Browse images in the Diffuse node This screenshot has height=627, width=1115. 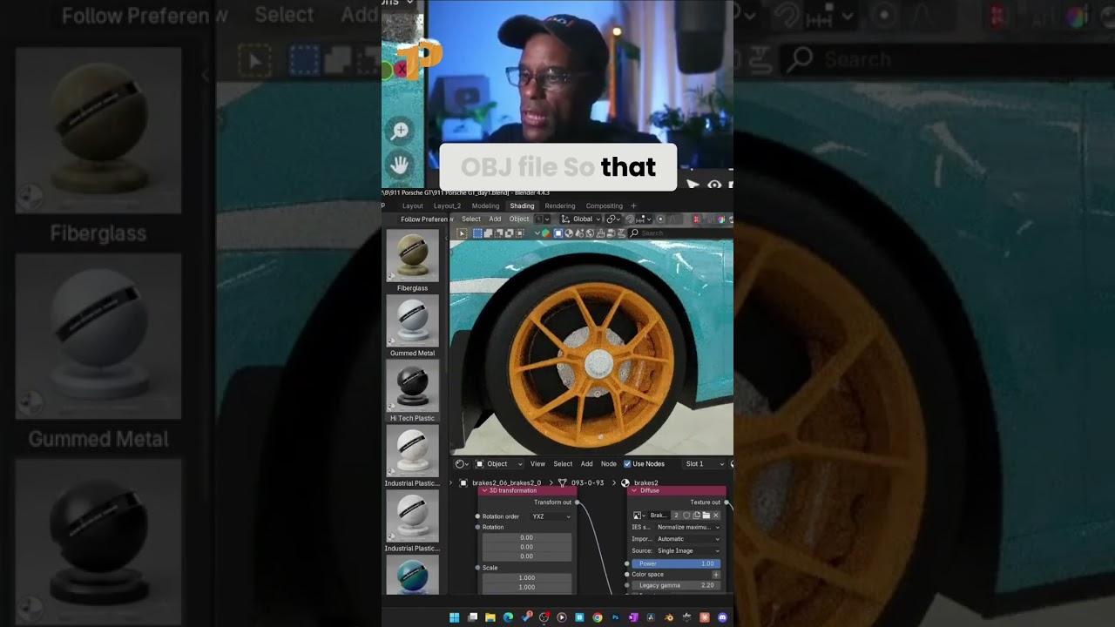click(639, 516)
